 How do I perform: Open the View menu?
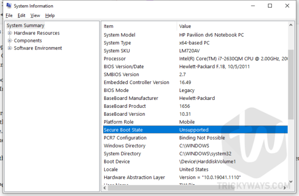(36, 15)
